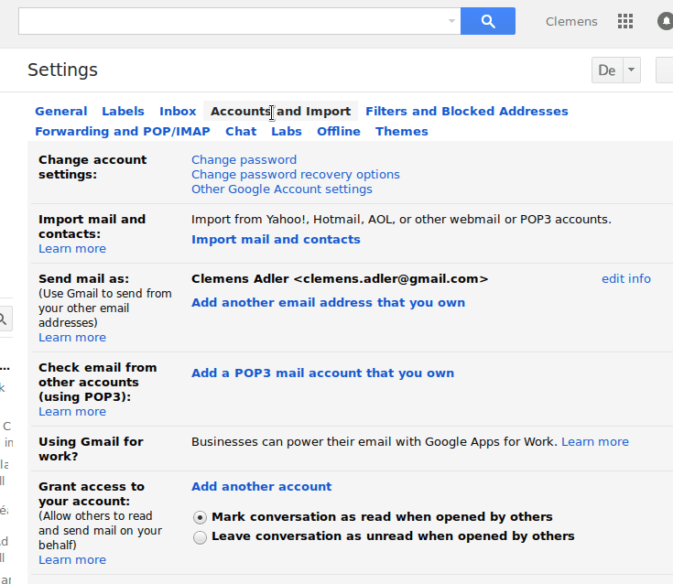Switch to the General settings tab
The width and height of the screenshot is (673, 584).
61,111
